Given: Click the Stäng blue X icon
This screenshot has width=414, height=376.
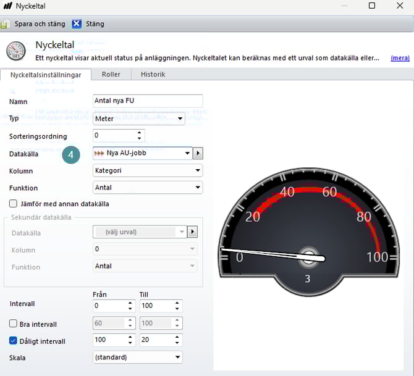Looking at the screenshot, I should [77, 24].
